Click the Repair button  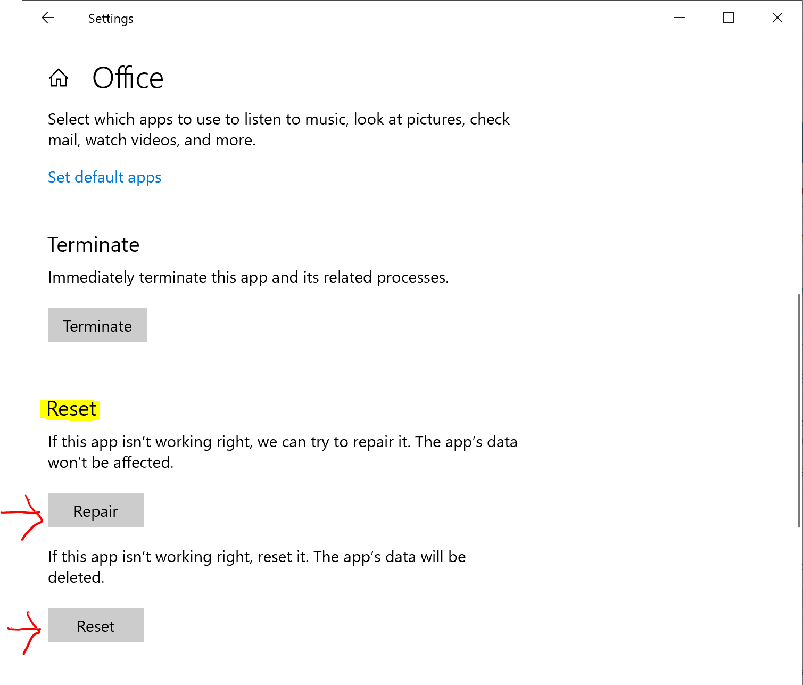[x=96, y=510]
